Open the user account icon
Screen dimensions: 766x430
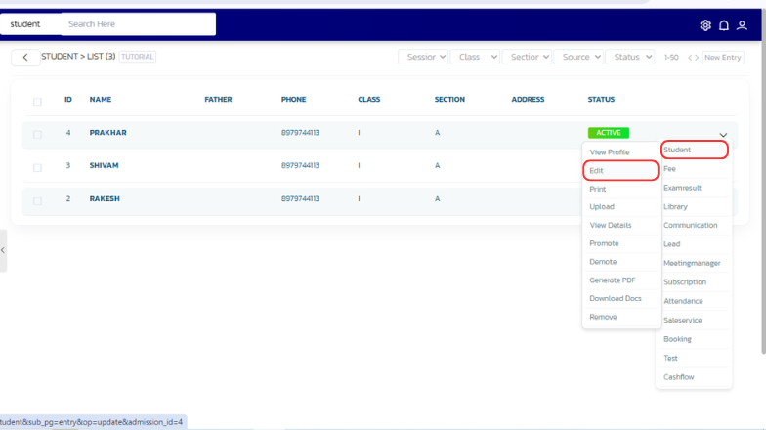[742, 25]
